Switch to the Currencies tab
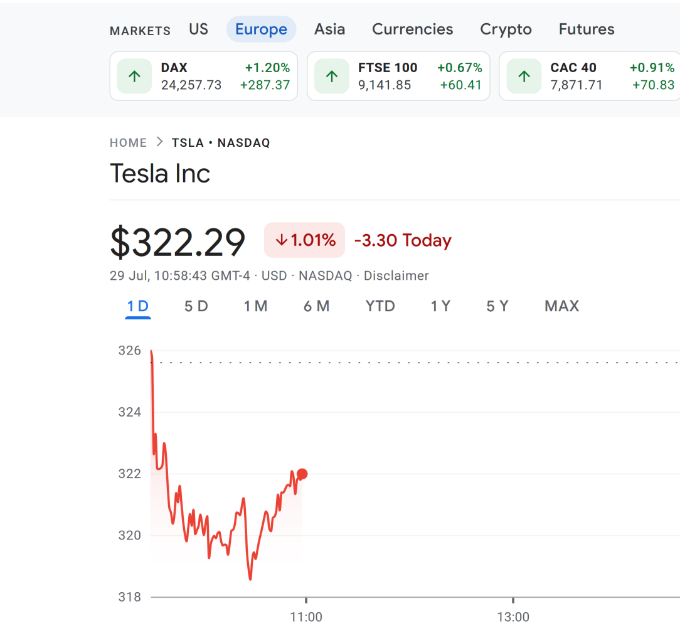680x633 pixels. click(412, 29)
